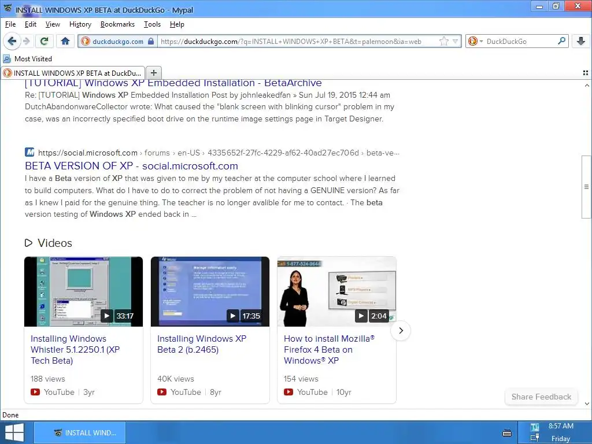Screen dimensions: 592x444
Task: Open the on-screen keyboard tray icon
Action: pyautogui.click(x=507, y=432)
